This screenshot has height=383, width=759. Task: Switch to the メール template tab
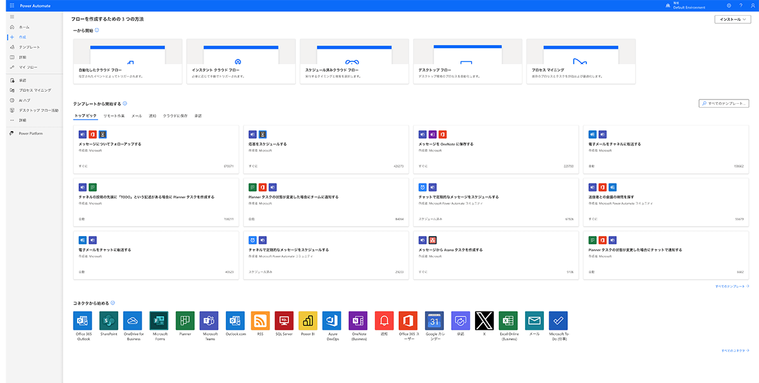coord(137,116)
